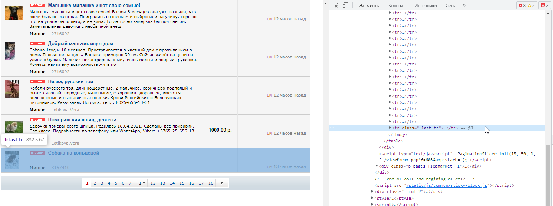Expand the style element node

tap(372, 198)
